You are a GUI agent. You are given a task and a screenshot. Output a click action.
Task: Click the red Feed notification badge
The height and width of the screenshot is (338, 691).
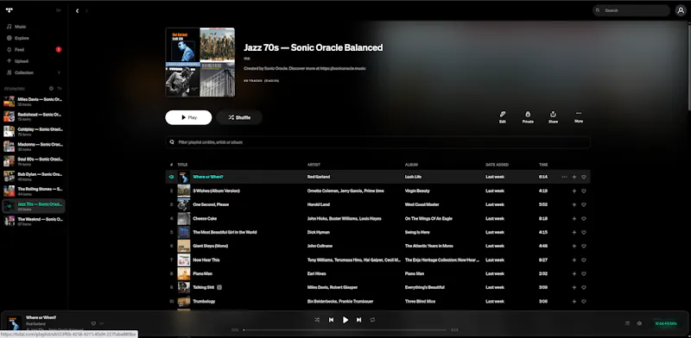(x=58, y=50)
